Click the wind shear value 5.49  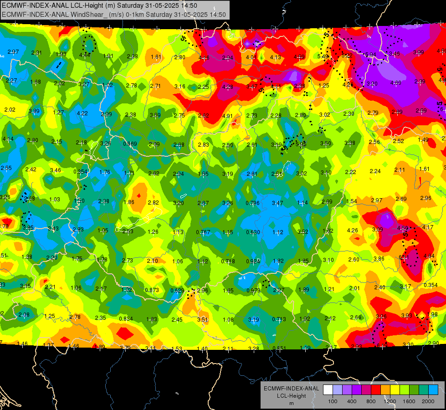coord(323,56)
